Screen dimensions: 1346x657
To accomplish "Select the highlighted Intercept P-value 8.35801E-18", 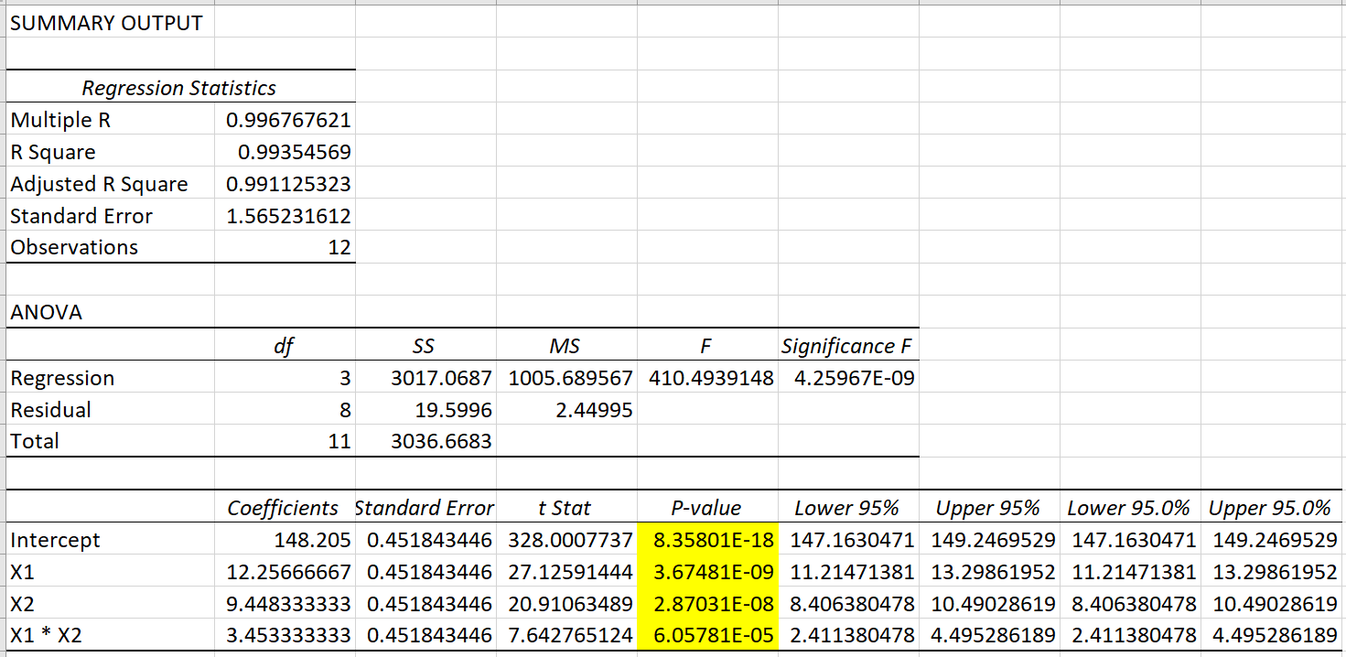I will [707, 540].
